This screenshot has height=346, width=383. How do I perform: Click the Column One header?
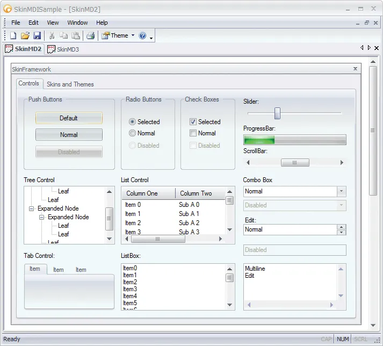(148, 193)
